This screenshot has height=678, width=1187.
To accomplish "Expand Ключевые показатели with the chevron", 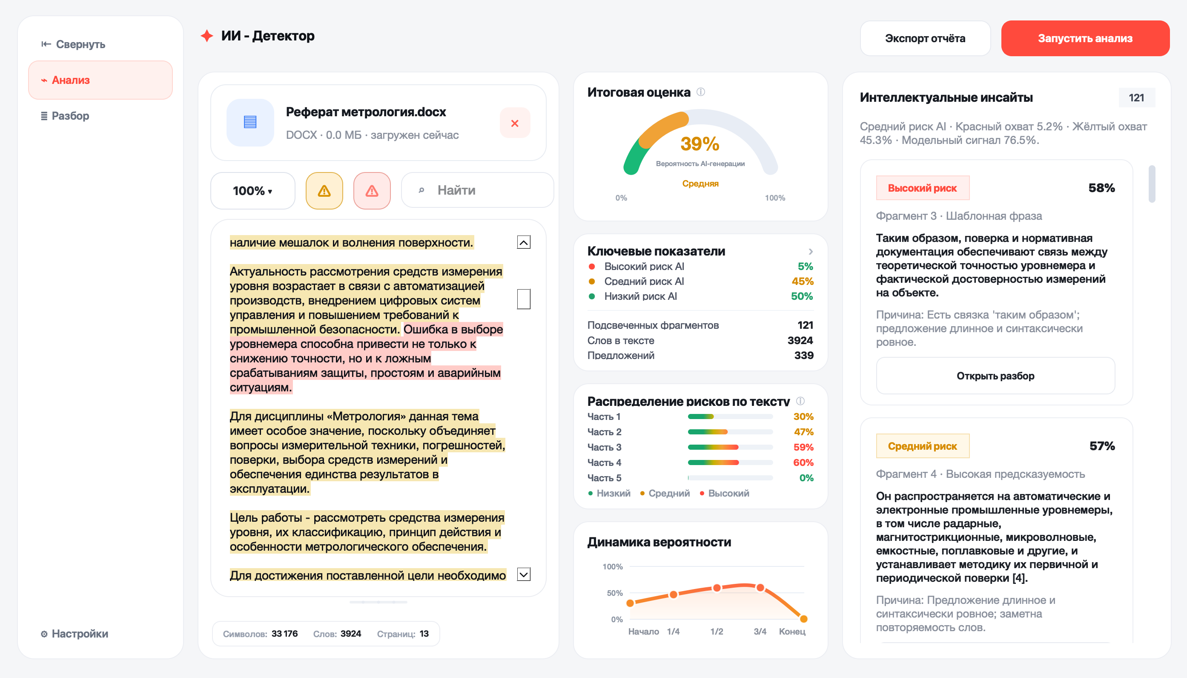I will (810, 251).
